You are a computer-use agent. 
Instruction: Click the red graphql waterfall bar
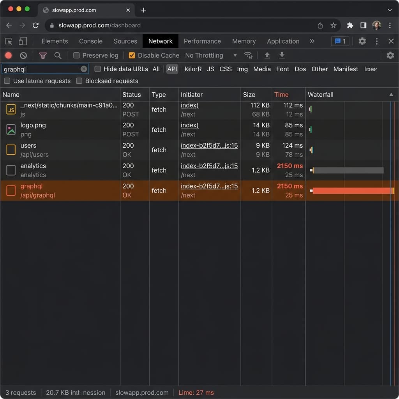(x=353, y=191)
